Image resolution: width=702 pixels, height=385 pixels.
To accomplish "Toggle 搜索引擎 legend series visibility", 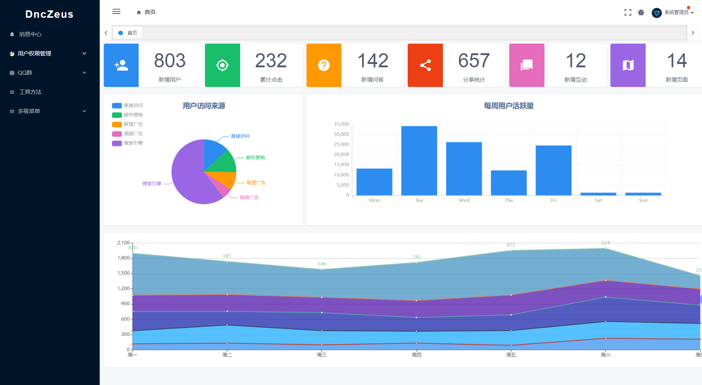I will [127, 143].
